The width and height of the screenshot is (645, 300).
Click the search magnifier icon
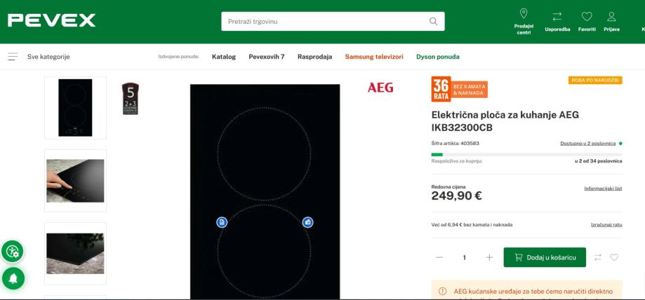[433, 21]
